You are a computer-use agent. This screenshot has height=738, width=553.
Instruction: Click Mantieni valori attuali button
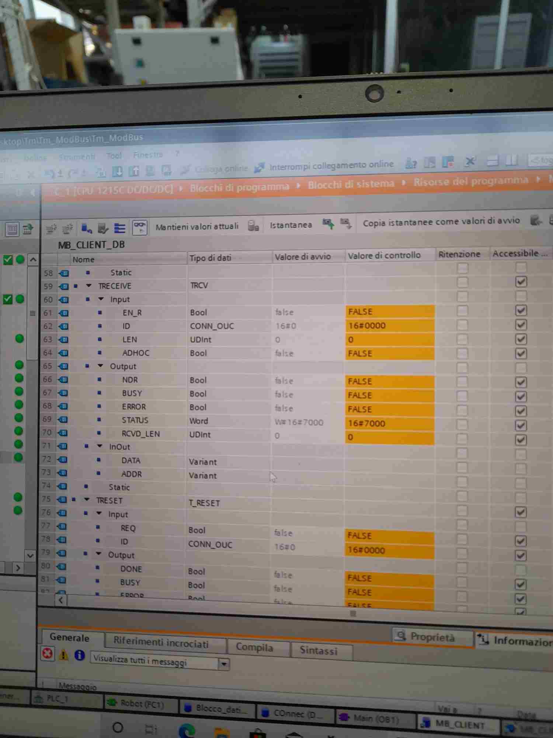coord(197,227)
